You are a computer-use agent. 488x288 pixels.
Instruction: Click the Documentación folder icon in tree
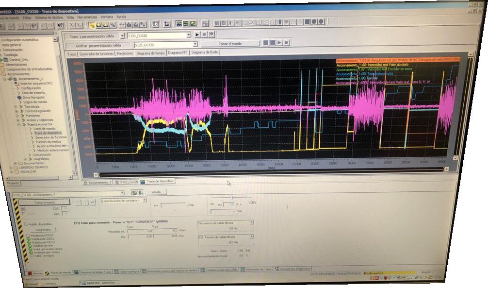click(x=20, y=163)
